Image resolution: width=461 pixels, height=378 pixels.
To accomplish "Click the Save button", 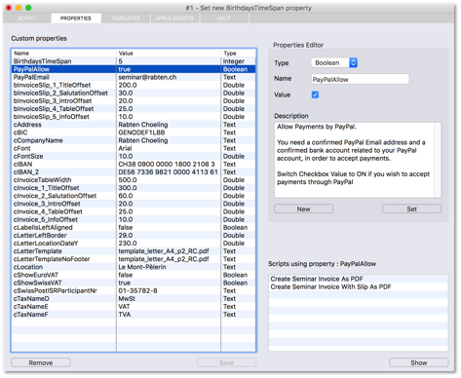I will [x=226, y=362].
